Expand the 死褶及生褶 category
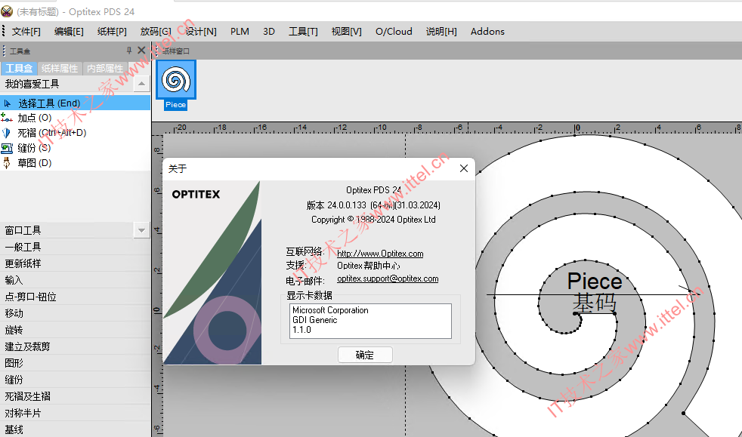742x437 pixels. pos(76,396)
